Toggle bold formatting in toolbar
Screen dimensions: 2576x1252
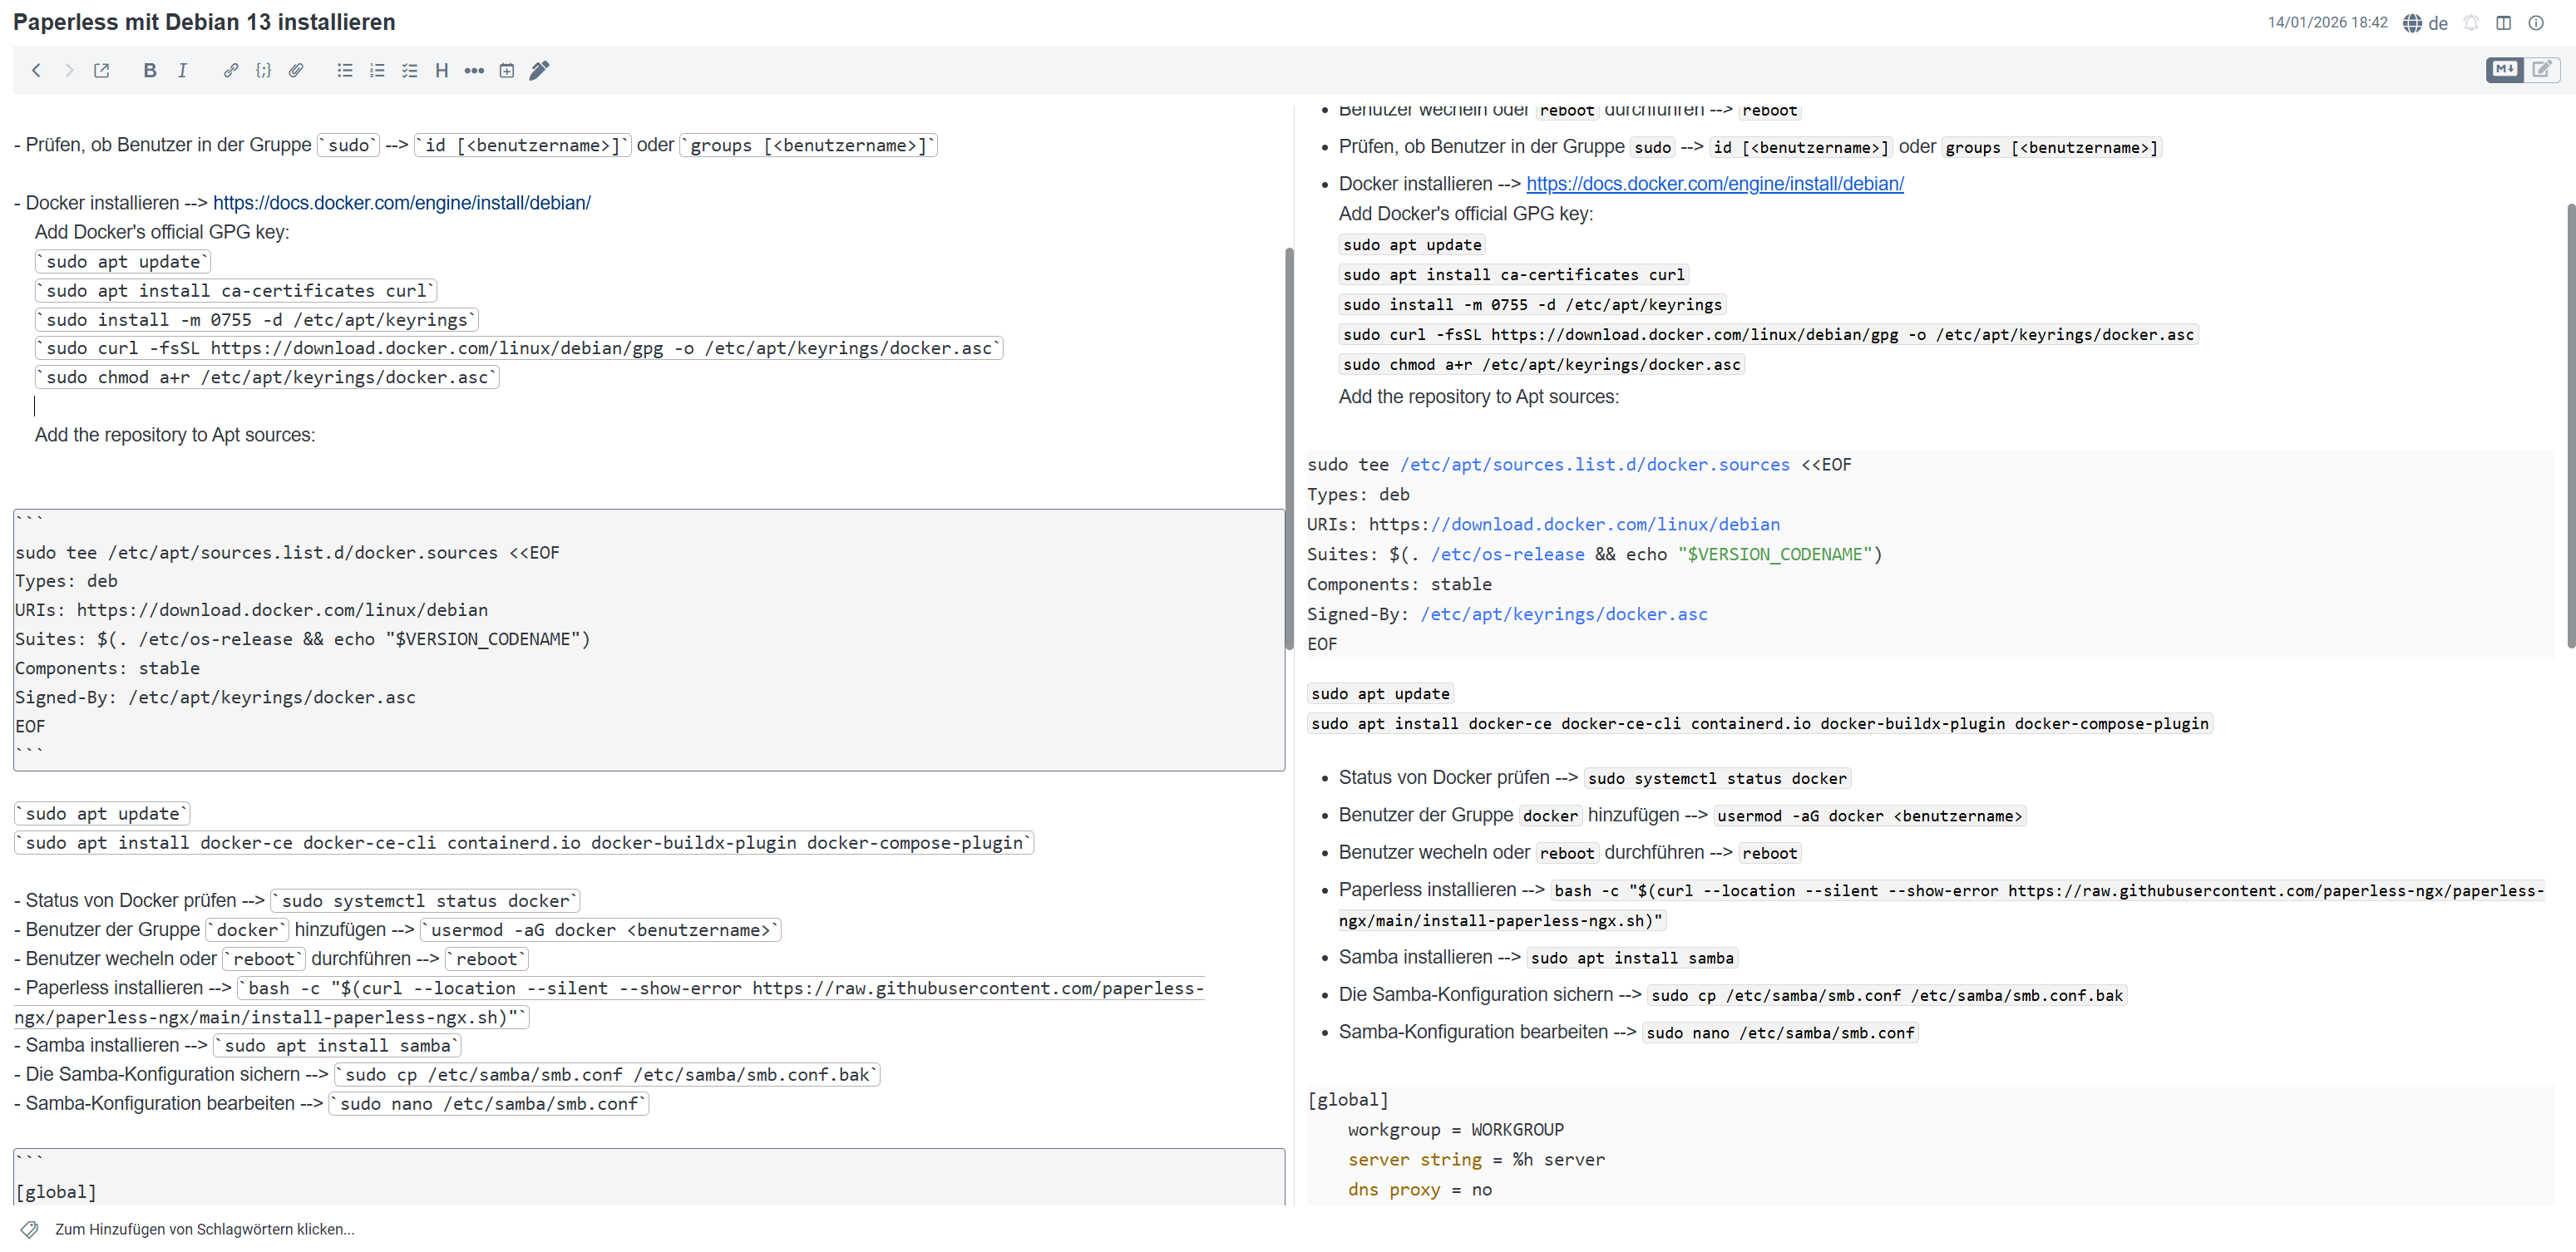pos(150,70)
